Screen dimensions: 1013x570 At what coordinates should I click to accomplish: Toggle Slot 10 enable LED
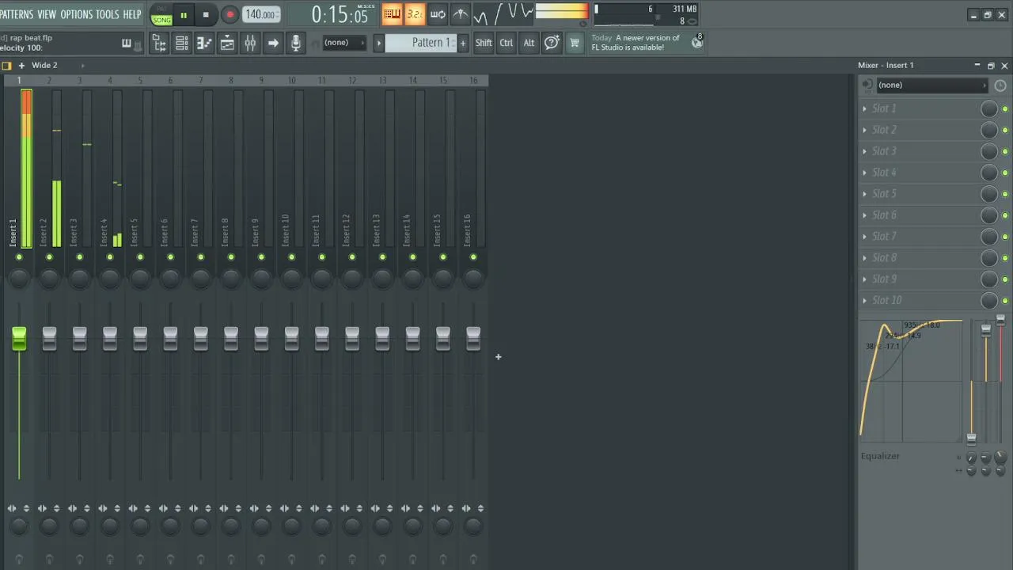[x=1005, y=301]
